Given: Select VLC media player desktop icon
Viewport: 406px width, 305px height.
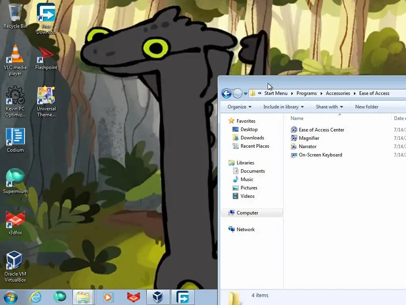Looking at the screenshot, I should pyautogui.click(x=15, y=60).
